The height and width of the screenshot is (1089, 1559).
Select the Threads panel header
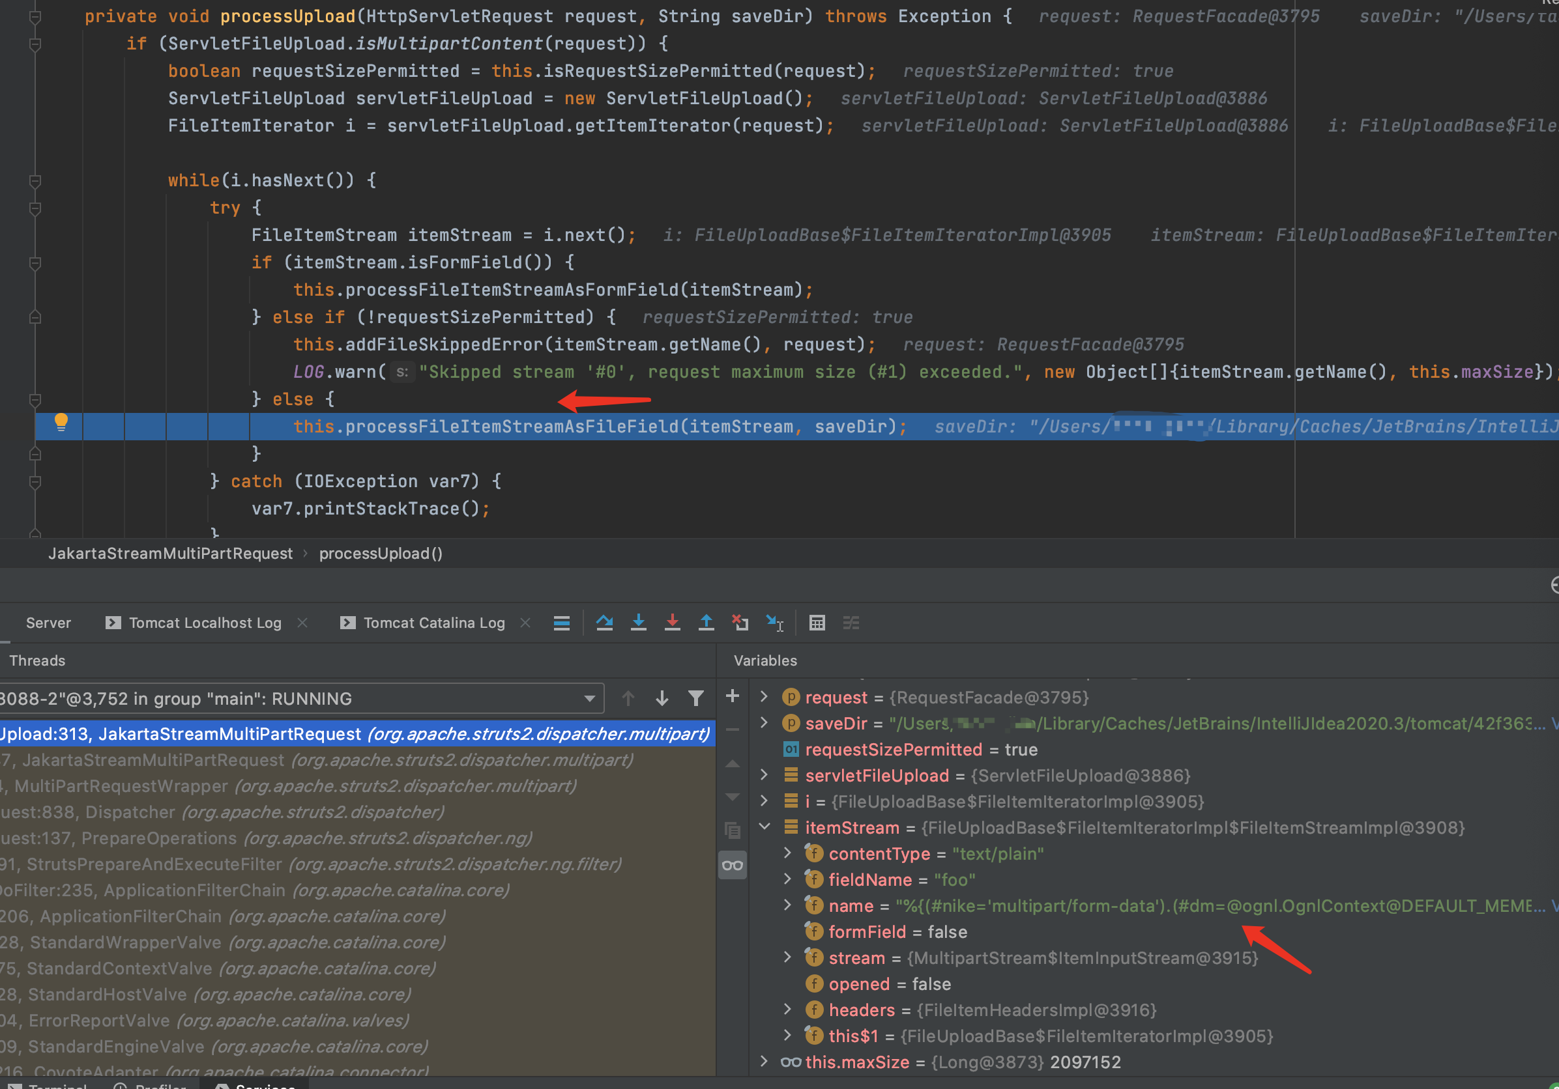(37, 660)
